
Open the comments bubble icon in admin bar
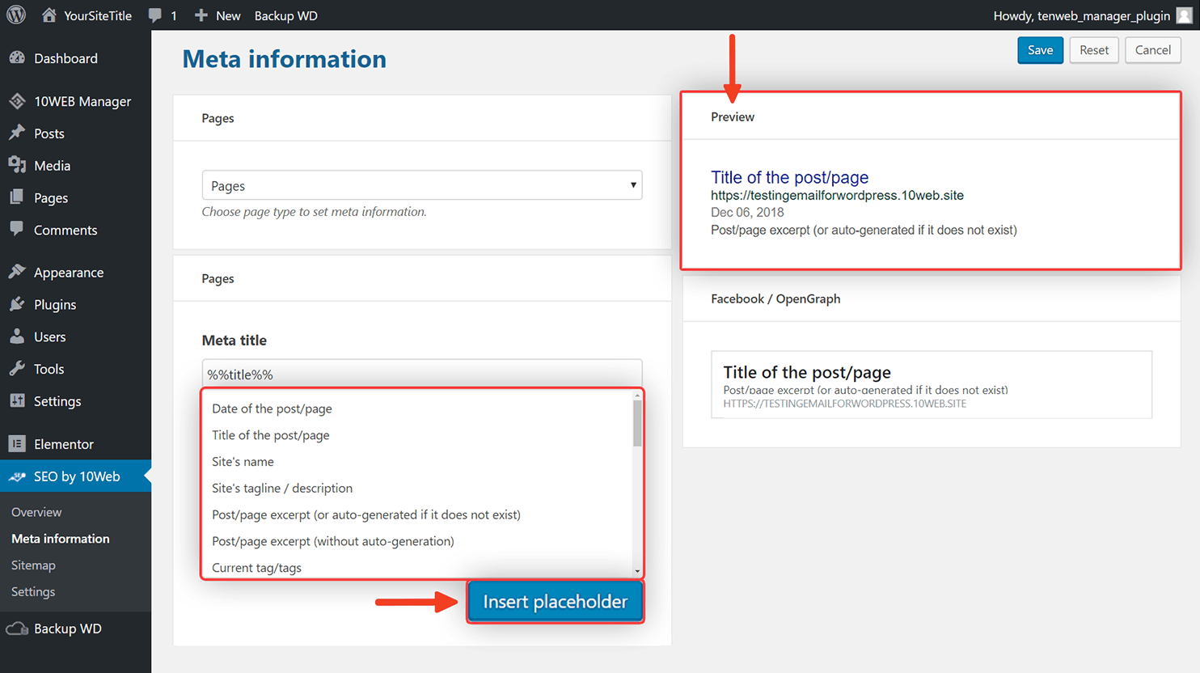click(155, 15)
